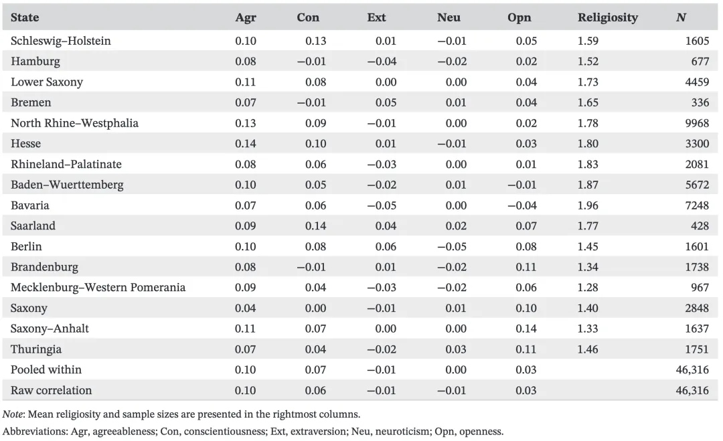The image size is (723, 441).
Task: Select the Ext column header
Action: [x=377, y=17]
